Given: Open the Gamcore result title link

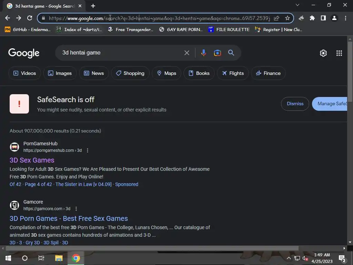Looking at the screenshot, I should tap(69, 218).
